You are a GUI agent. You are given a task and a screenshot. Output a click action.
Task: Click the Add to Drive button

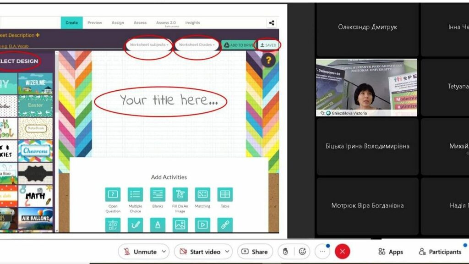238,45
